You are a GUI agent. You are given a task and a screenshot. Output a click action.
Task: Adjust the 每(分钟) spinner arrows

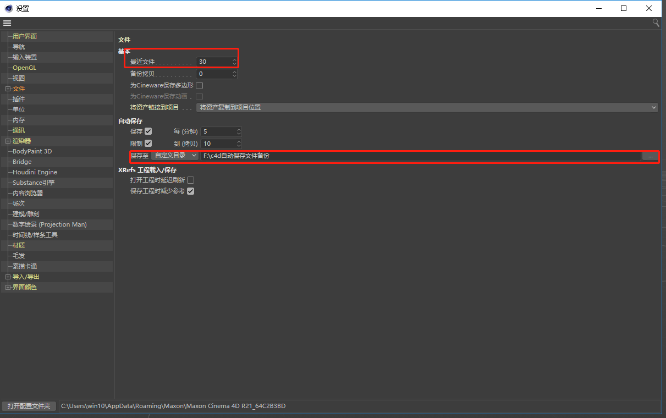[x=239, y=131]
